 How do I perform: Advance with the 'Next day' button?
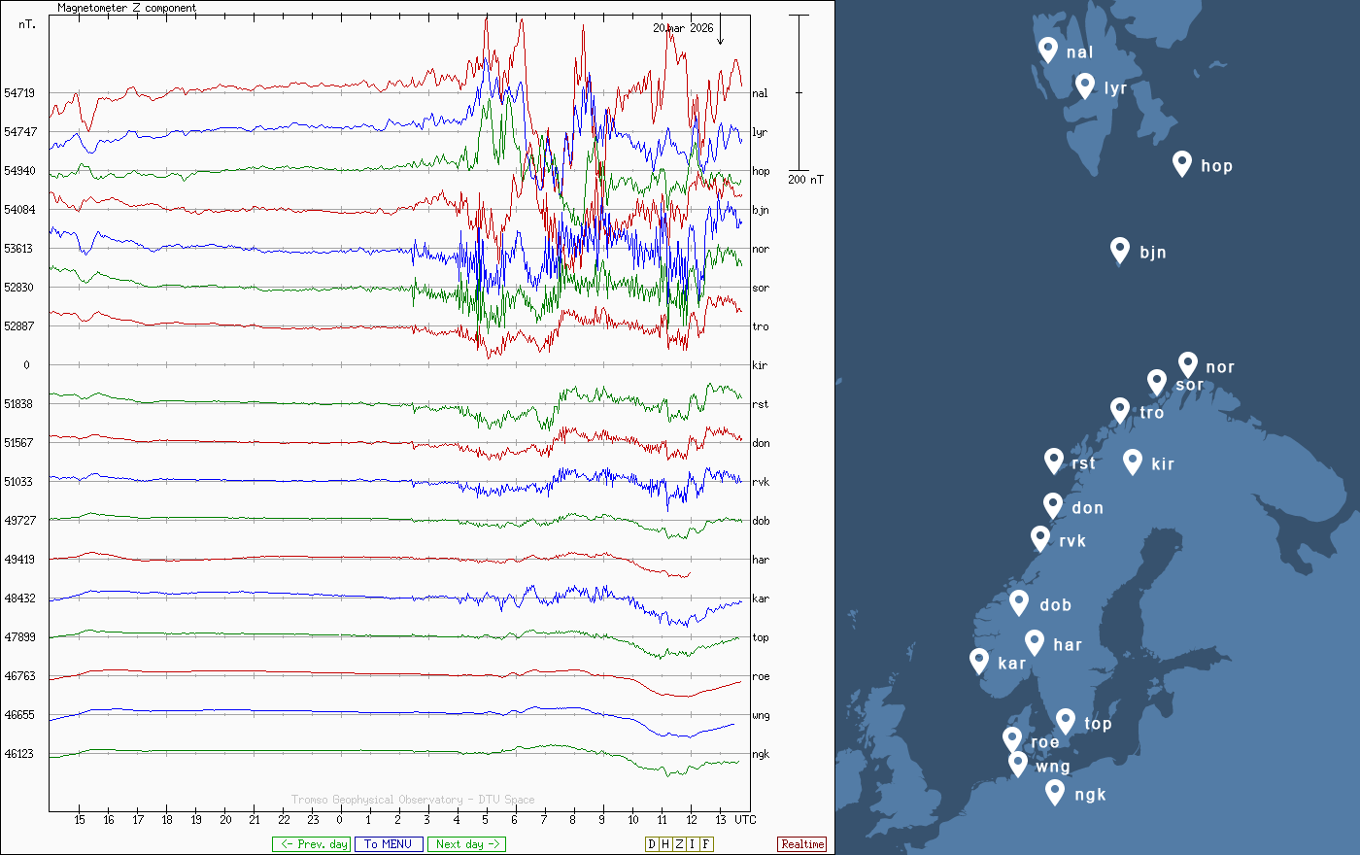point(466,844)
